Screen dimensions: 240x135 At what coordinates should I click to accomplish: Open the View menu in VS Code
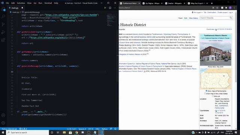coord(29,3)
